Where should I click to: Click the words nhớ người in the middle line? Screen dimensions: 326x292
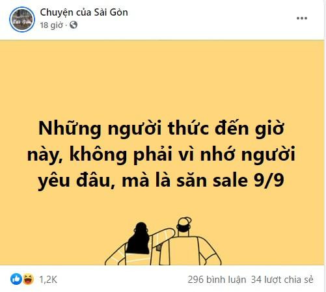pyautogui.click(x=248, y=155)
